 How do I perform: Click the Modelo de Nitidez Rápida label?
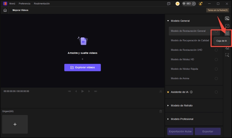point(184,69)
